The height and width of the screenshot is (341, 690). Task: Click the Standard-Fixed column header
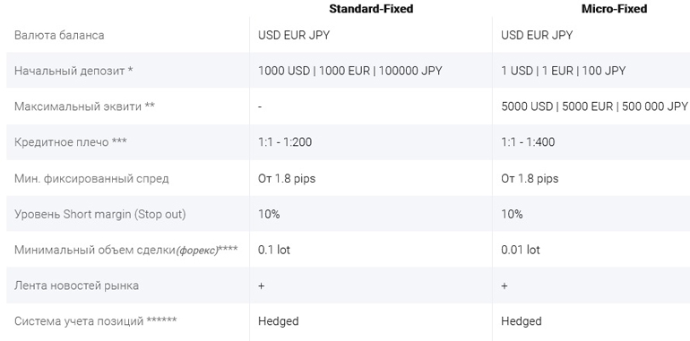(371, 9)
